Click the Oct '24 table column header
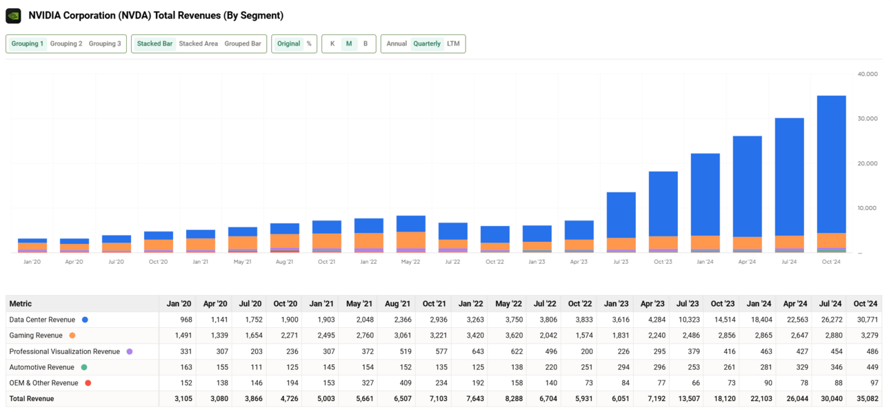Screen dimensions: 891x412 pyautogui.click(x=865, y=304)
